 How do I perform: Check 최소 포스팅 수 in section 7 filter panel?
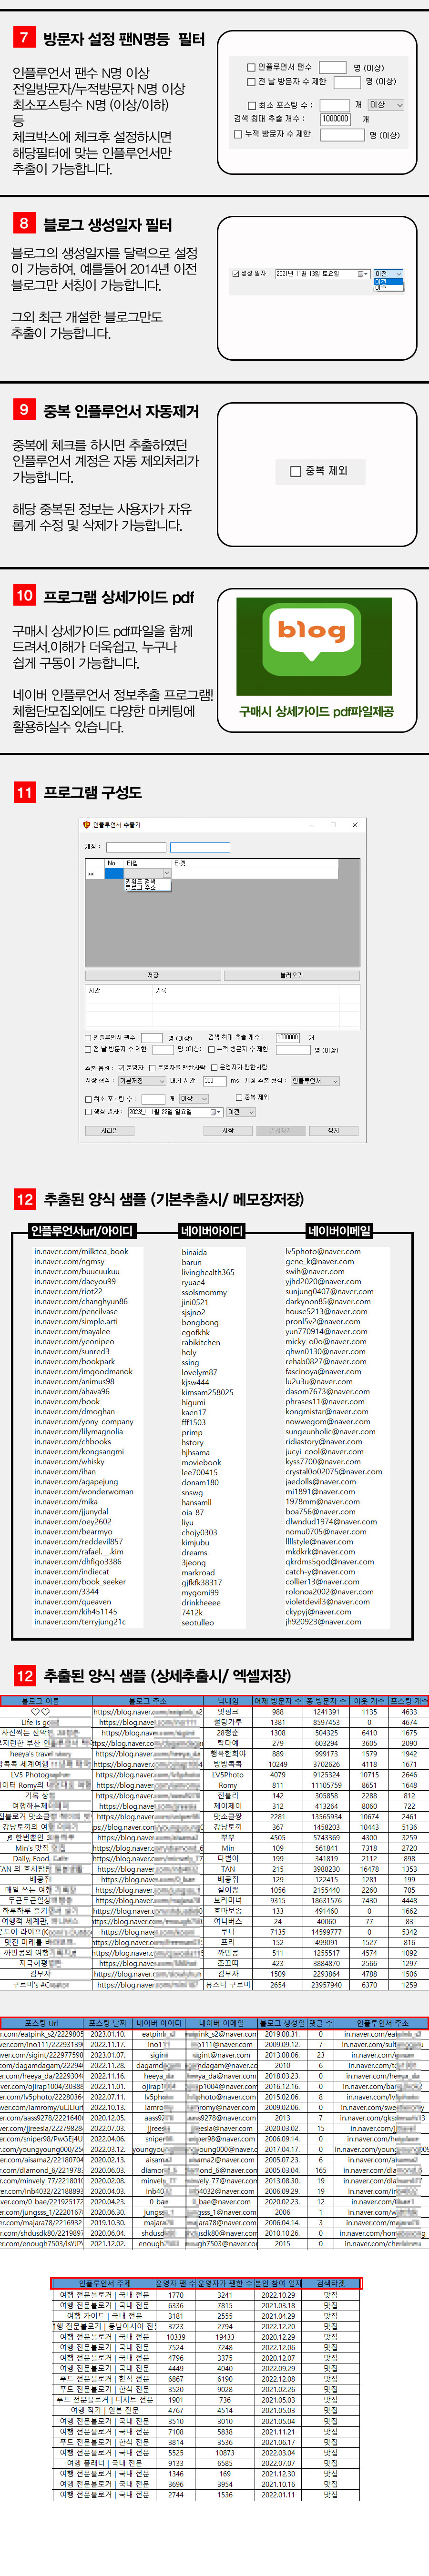point(252,105)
